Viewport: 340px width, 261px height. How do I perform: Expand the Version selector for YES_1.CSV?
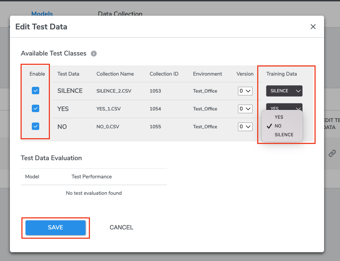coord(245,109)
